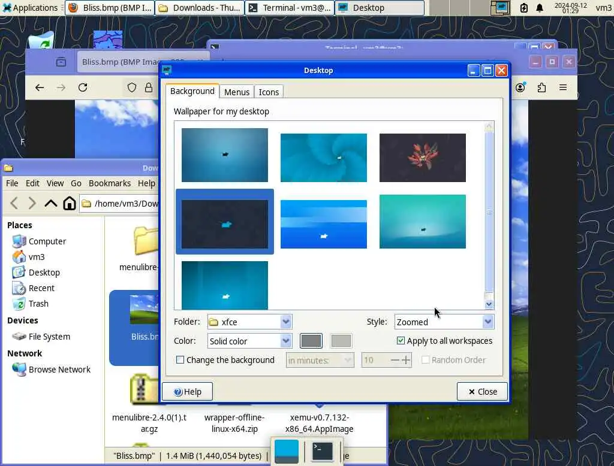Image resolution: width=614 pixels, height=466 pixels.
Task: Open View menu in Thunar
Action: click(x=55, y=183)
